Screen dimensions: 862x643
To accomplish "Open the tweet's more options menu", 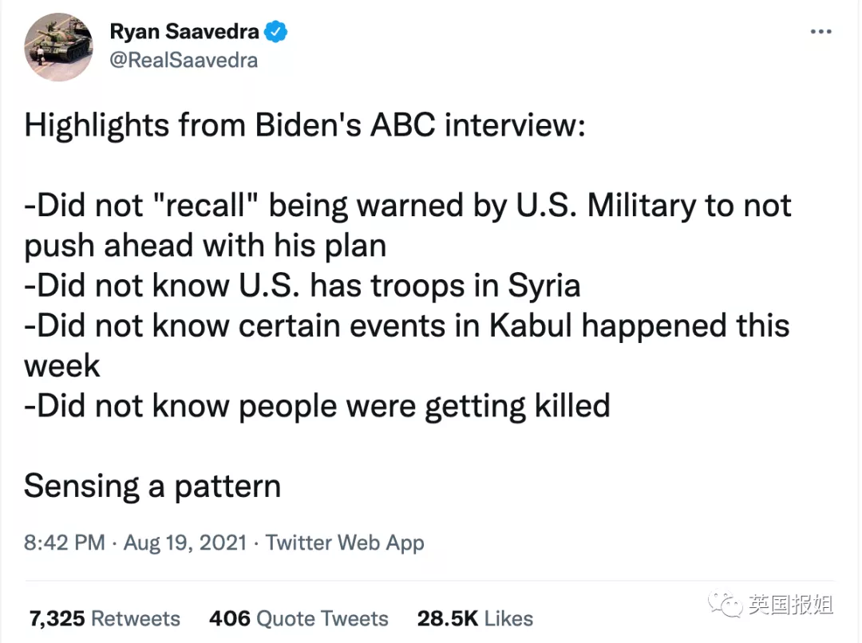I will (x=821, y=33).
